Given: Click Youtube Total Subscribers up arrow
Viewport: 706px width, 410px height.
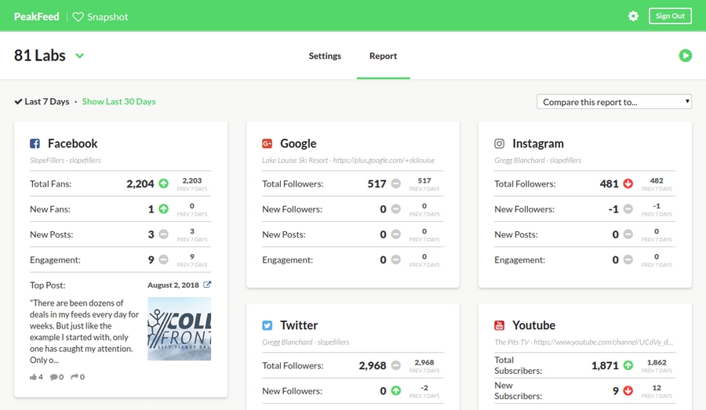Looking at the screenshot, I should pyautogui.click(x=628, y=365).
